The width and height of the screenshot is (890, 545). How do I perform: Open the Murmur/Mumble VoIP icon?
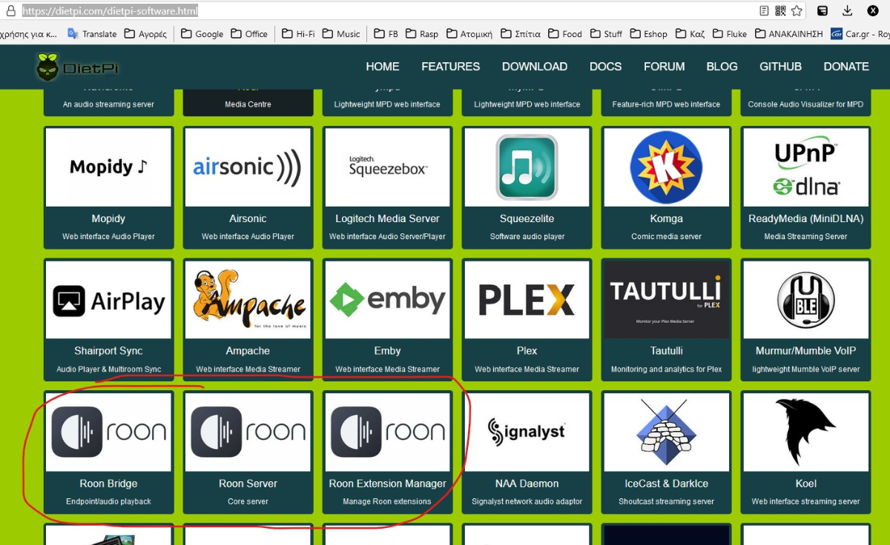[805, 300]
